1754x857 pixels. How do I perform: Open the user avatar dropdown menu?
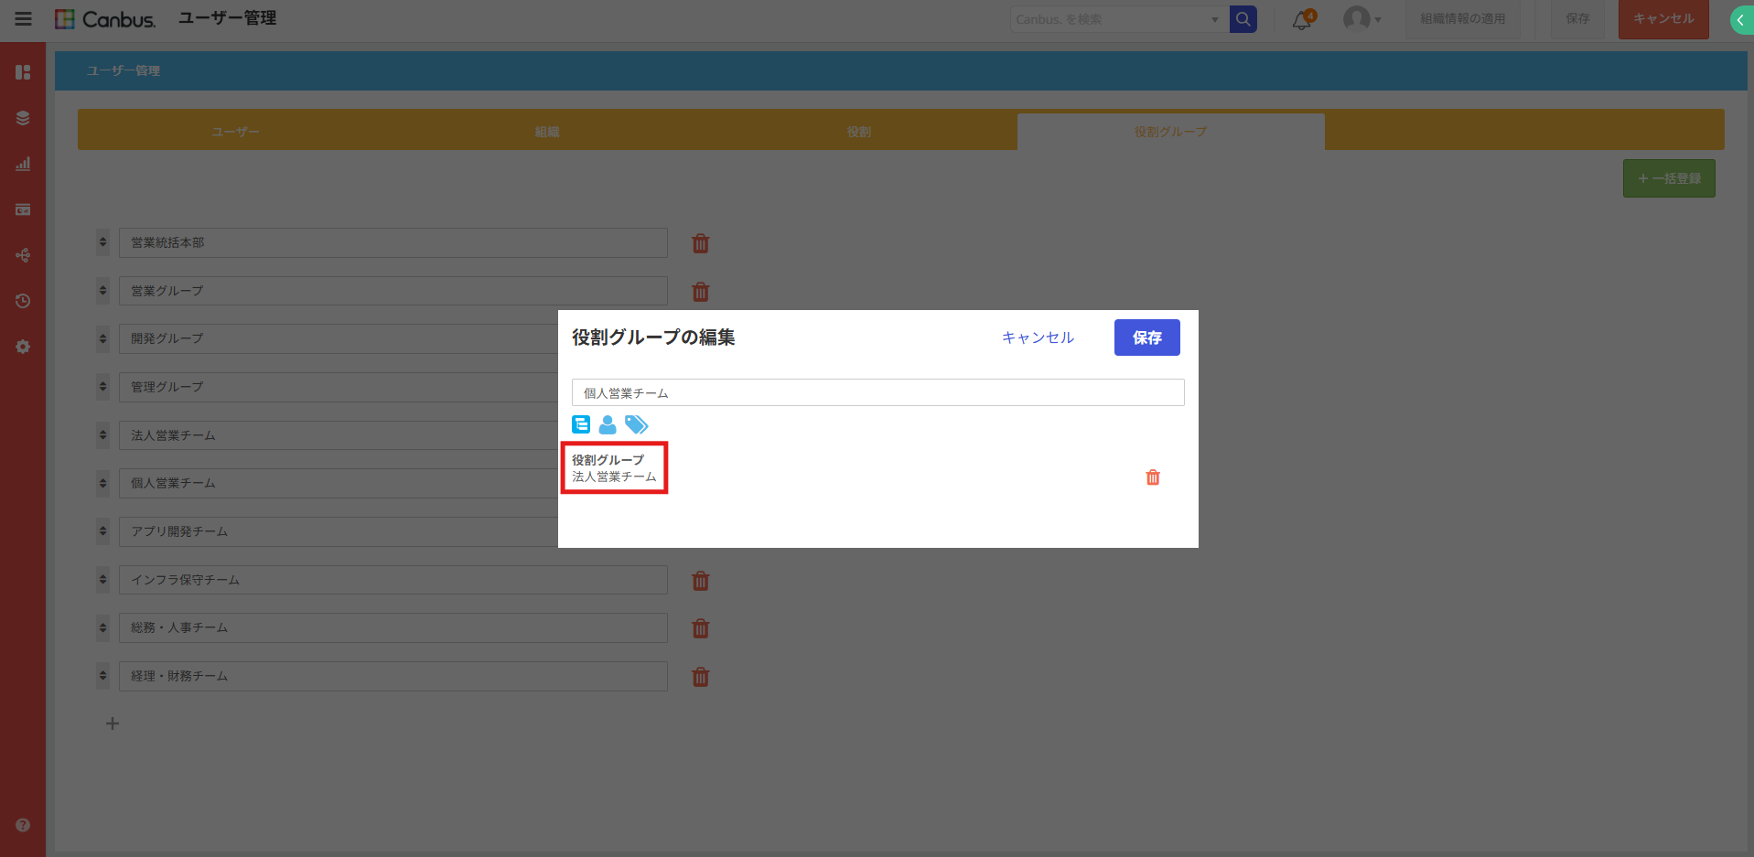1361,19
